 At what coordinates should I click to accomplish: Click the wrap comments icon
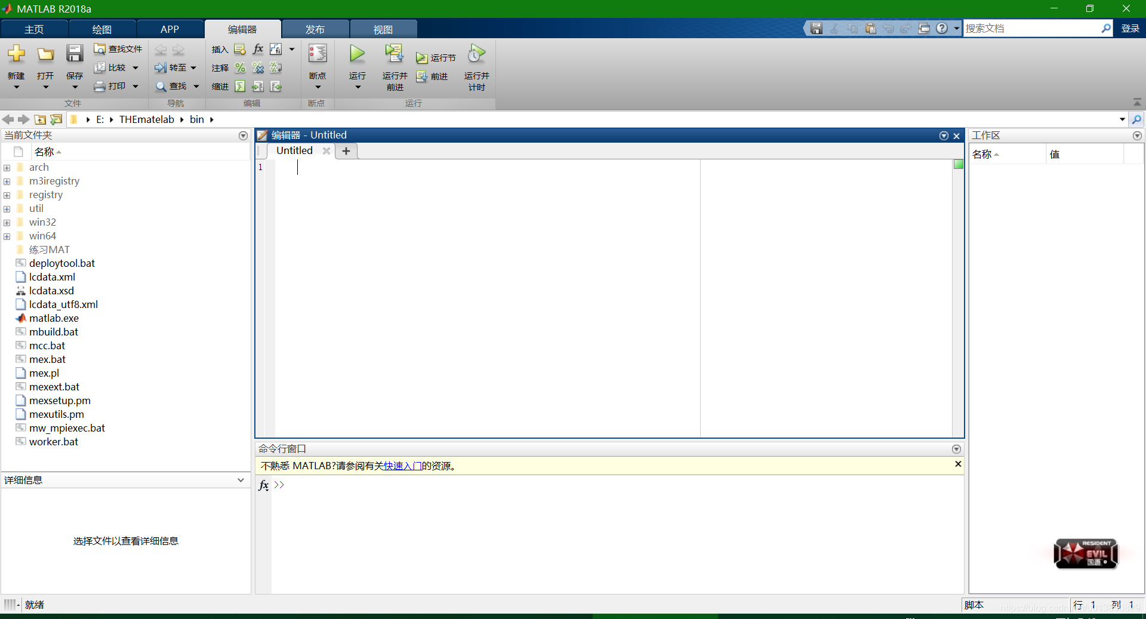pyautogui.click(x=276, y=68)
